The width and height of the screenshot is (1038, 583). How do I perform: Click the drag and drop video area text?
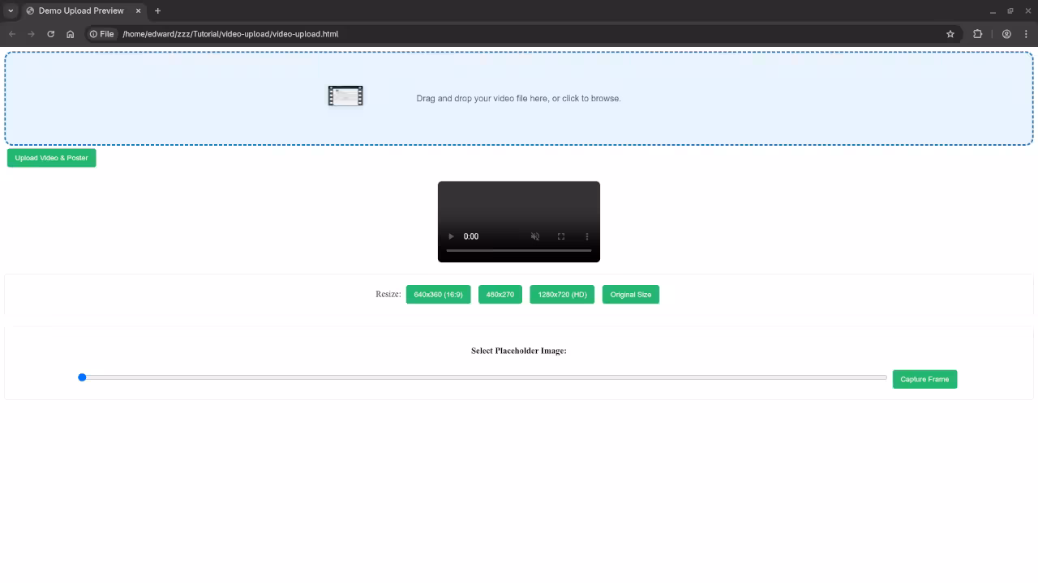coord(518,99)
